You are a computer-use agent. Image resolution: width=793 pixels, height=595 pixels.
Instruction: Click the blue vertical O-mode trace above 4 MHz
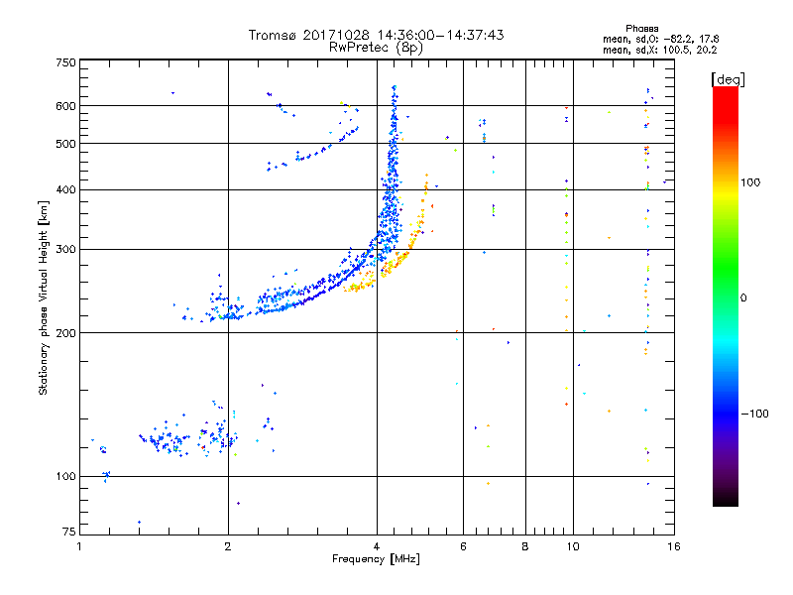tap(392, 172)
